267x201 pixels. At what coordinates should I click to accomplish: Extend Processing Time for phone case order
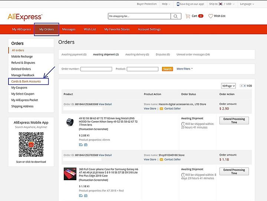pyautogui.click(x=234, y=172)
